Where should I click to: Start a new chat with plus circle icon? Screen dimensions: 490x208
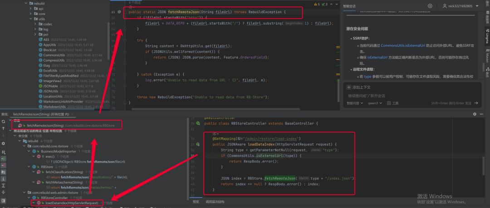430,6
